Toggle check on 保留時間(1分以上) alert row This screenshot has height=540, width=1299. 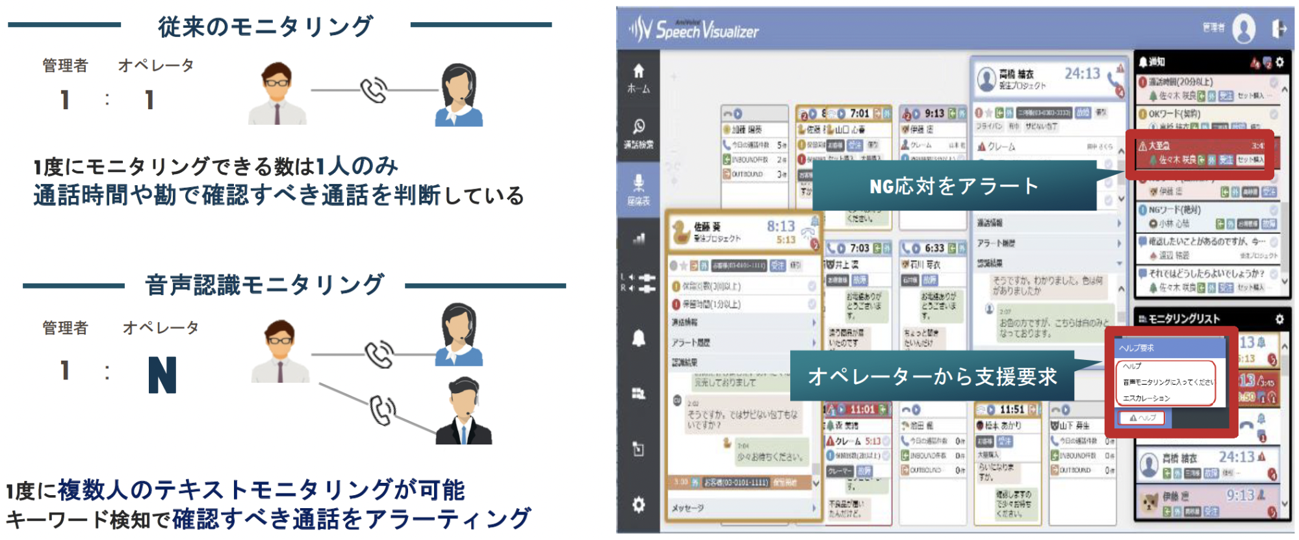812,303
